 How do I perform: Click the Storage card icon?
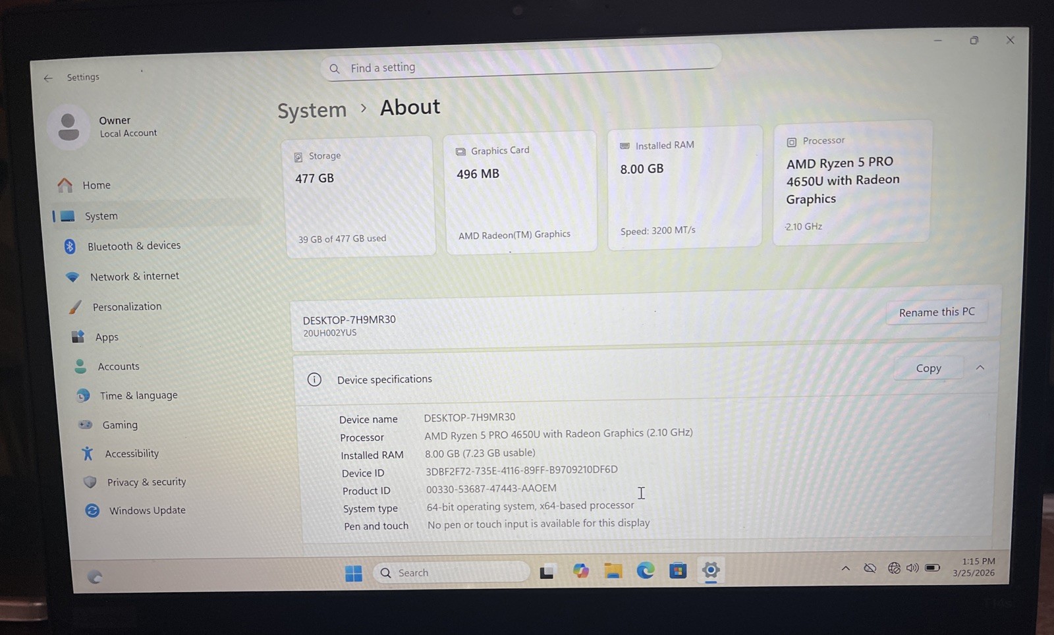[298, 157]
